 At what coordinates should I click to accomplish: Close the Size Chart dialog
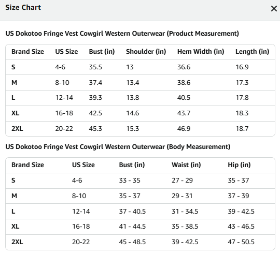(274, 9)
